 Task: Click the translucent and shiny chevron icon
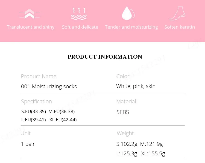tap(30, 14)
